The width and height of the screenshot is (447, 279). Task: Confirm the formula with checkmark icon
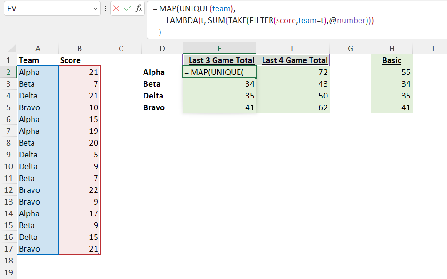(128, 8)
